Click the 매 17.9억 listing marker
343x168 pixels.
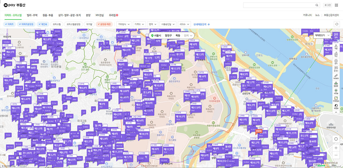(x=196, y=108)
